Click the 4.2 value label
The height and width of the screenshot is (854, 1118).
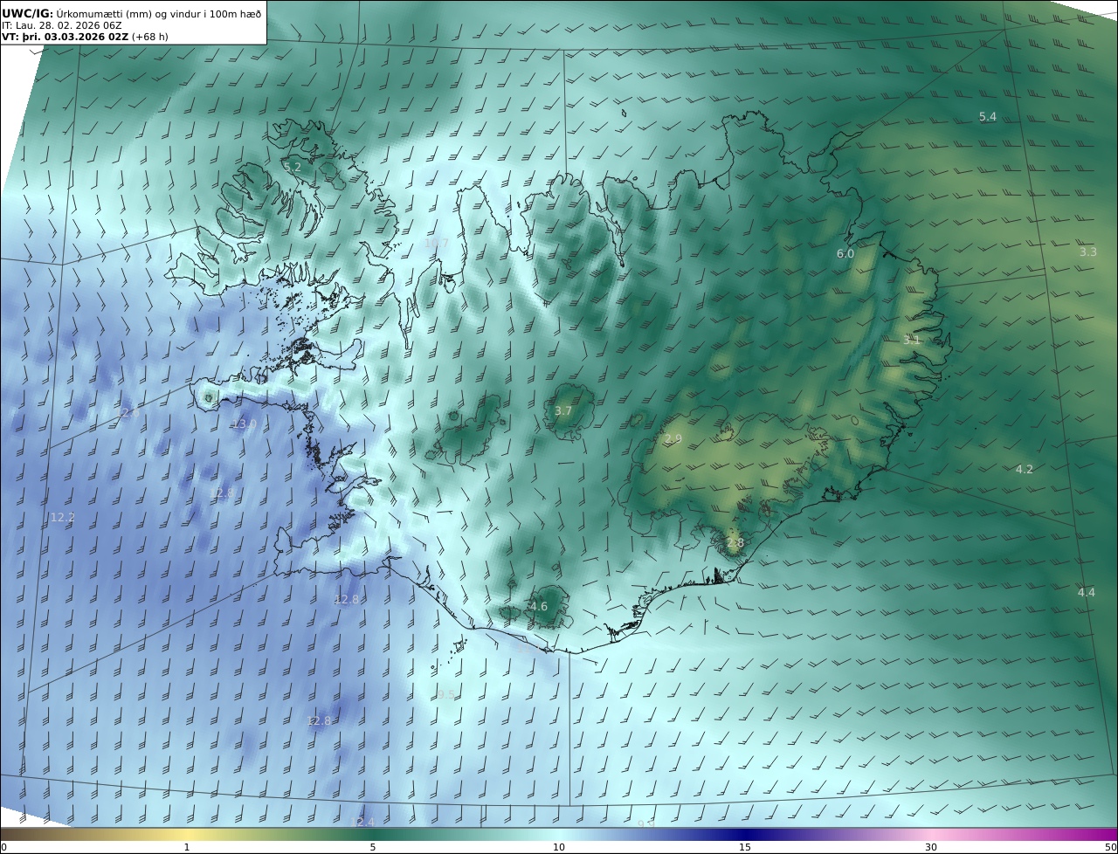coord(1024,469)
